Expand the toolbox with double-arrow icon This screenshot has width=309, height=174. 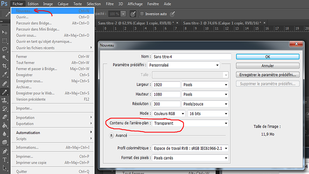2,21
